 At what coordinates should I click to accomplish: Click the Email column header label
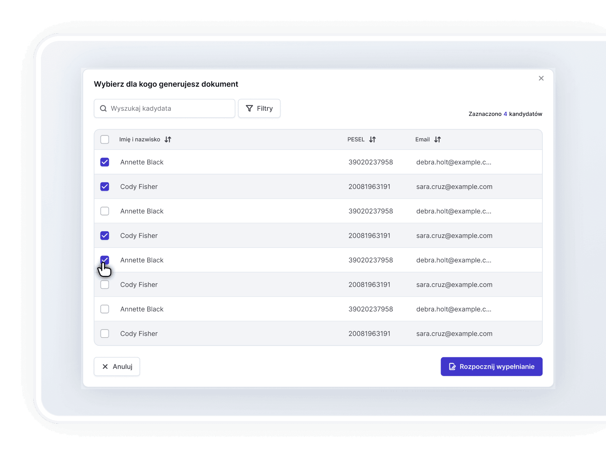(x=423, y=140)
